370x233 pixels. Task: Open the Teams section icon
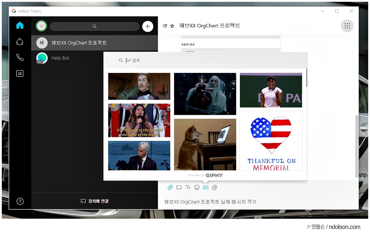20,42
